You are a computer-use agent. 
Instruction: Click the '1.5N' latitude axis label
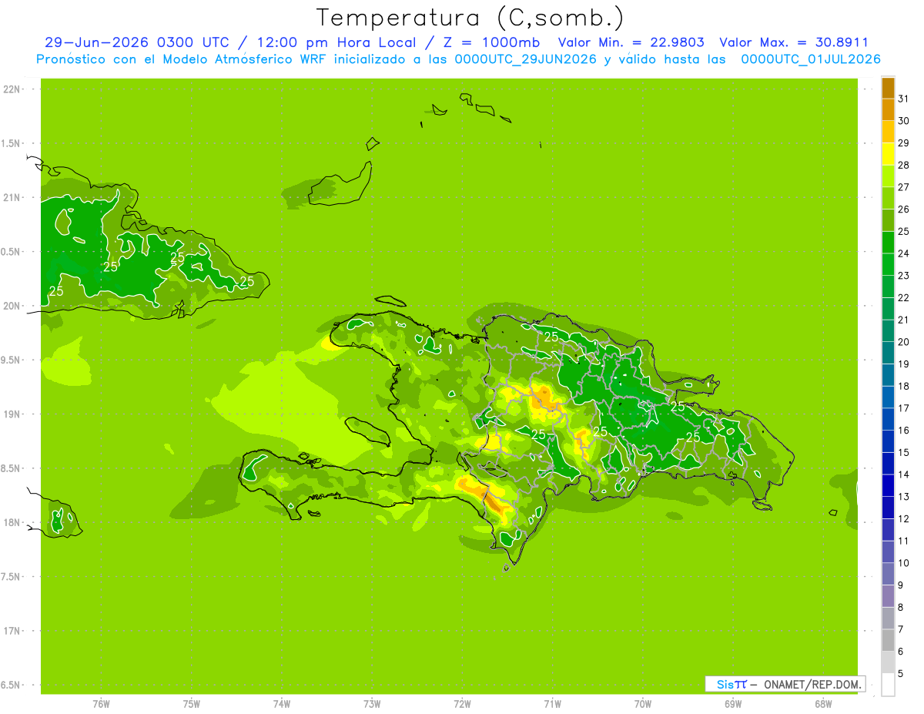[12, 143]
